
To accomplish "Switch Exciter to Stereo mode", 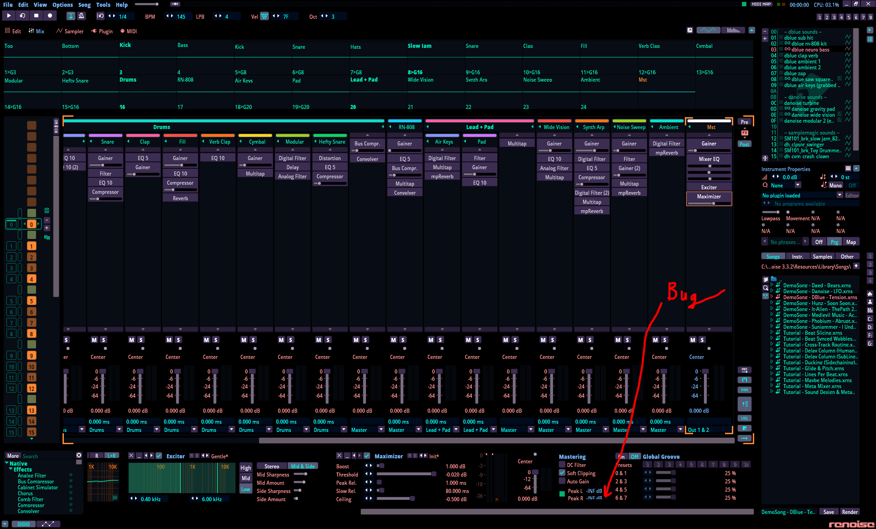I will (271, 466).
